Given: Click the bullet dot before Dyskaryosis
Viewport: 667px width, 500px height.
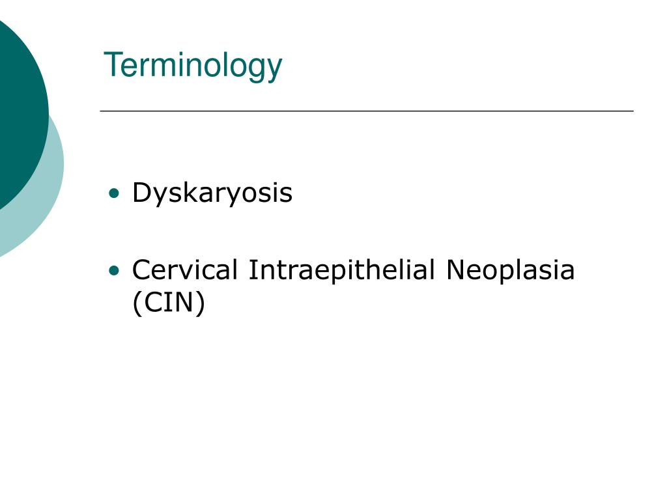Looking at the screenshot, I should point(114,193).
